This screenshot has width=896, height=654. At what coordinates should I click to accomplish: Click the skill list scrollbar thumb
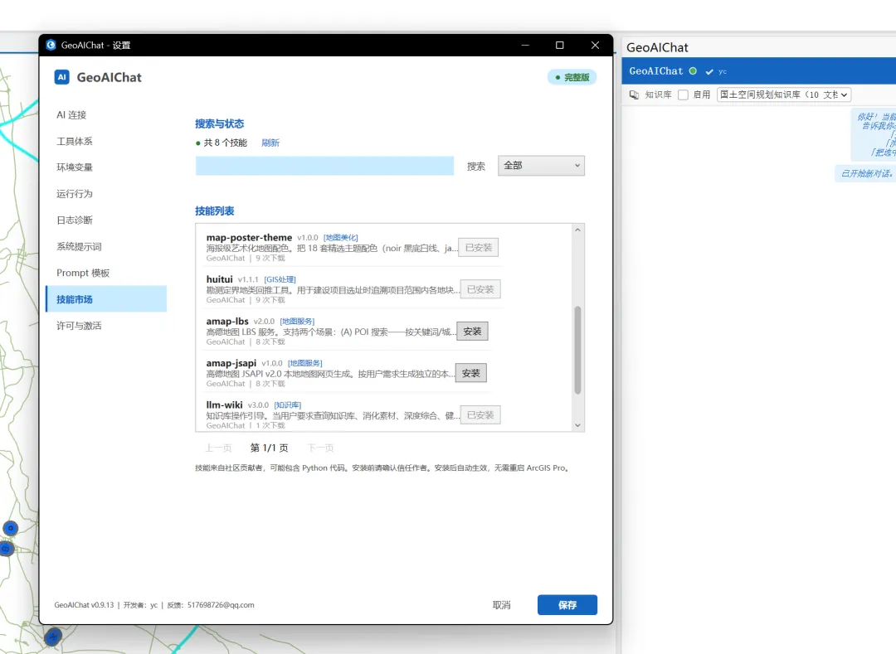577,350
